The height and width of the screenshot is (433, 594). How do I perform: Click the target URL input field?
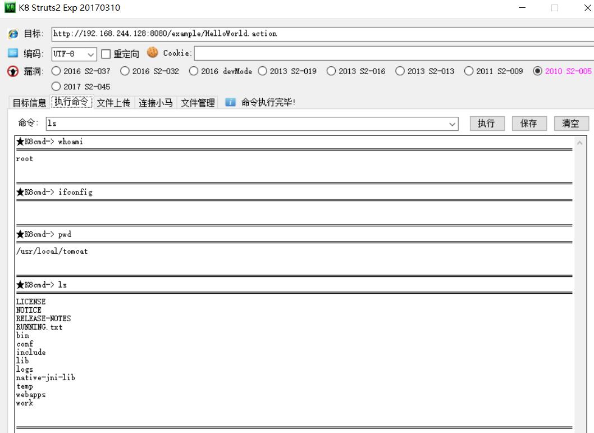pyautogui.click(x=323, y=34)
